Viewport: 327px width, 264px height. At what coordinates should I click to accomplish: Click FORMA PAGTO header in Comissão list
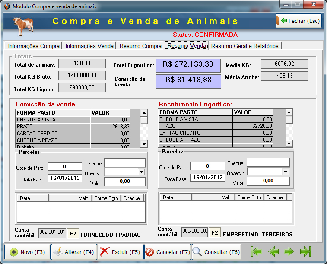[53, 113]
